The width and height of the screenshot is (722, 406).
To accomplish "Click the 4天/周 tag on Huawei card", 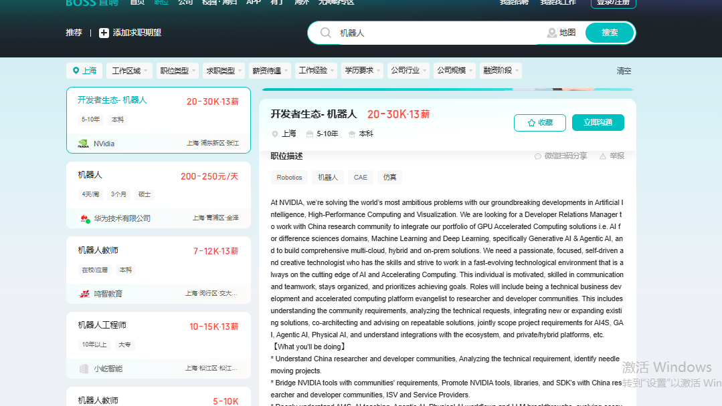I will [x=90, y=194].
